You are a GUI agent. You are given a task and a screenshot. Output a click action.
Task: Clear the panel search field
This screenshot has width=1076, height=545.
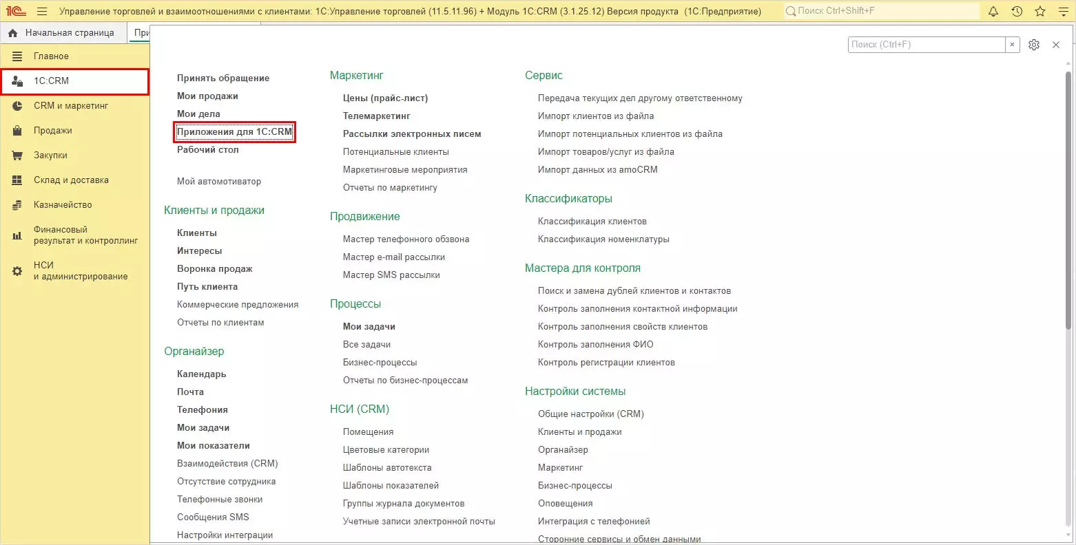(x=1012, y=45)
